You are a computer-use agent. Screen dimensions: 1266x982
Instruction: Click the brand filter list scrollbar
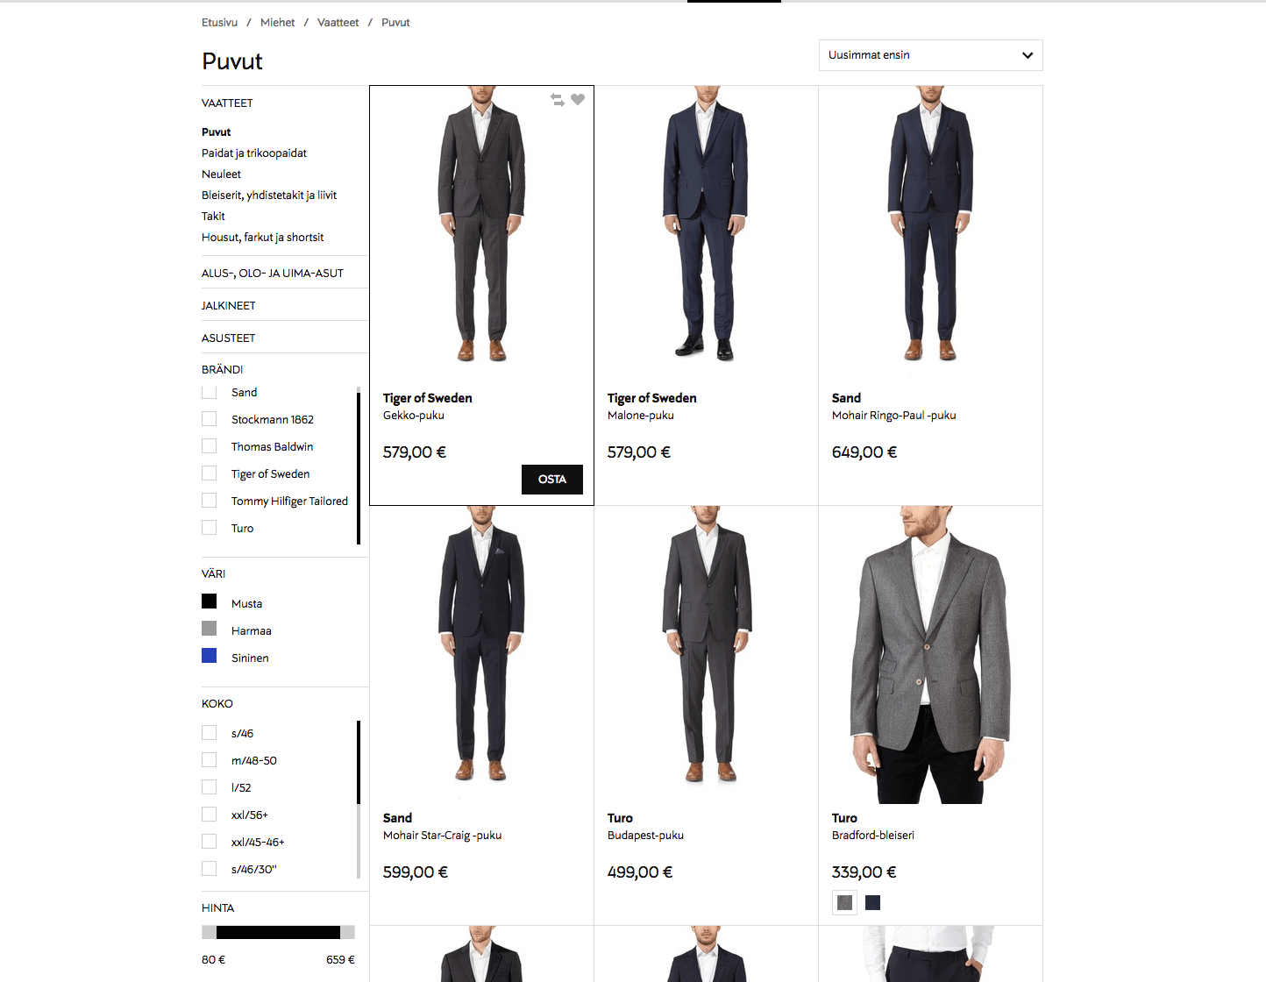pyautogui.click(x=359, y=465)
